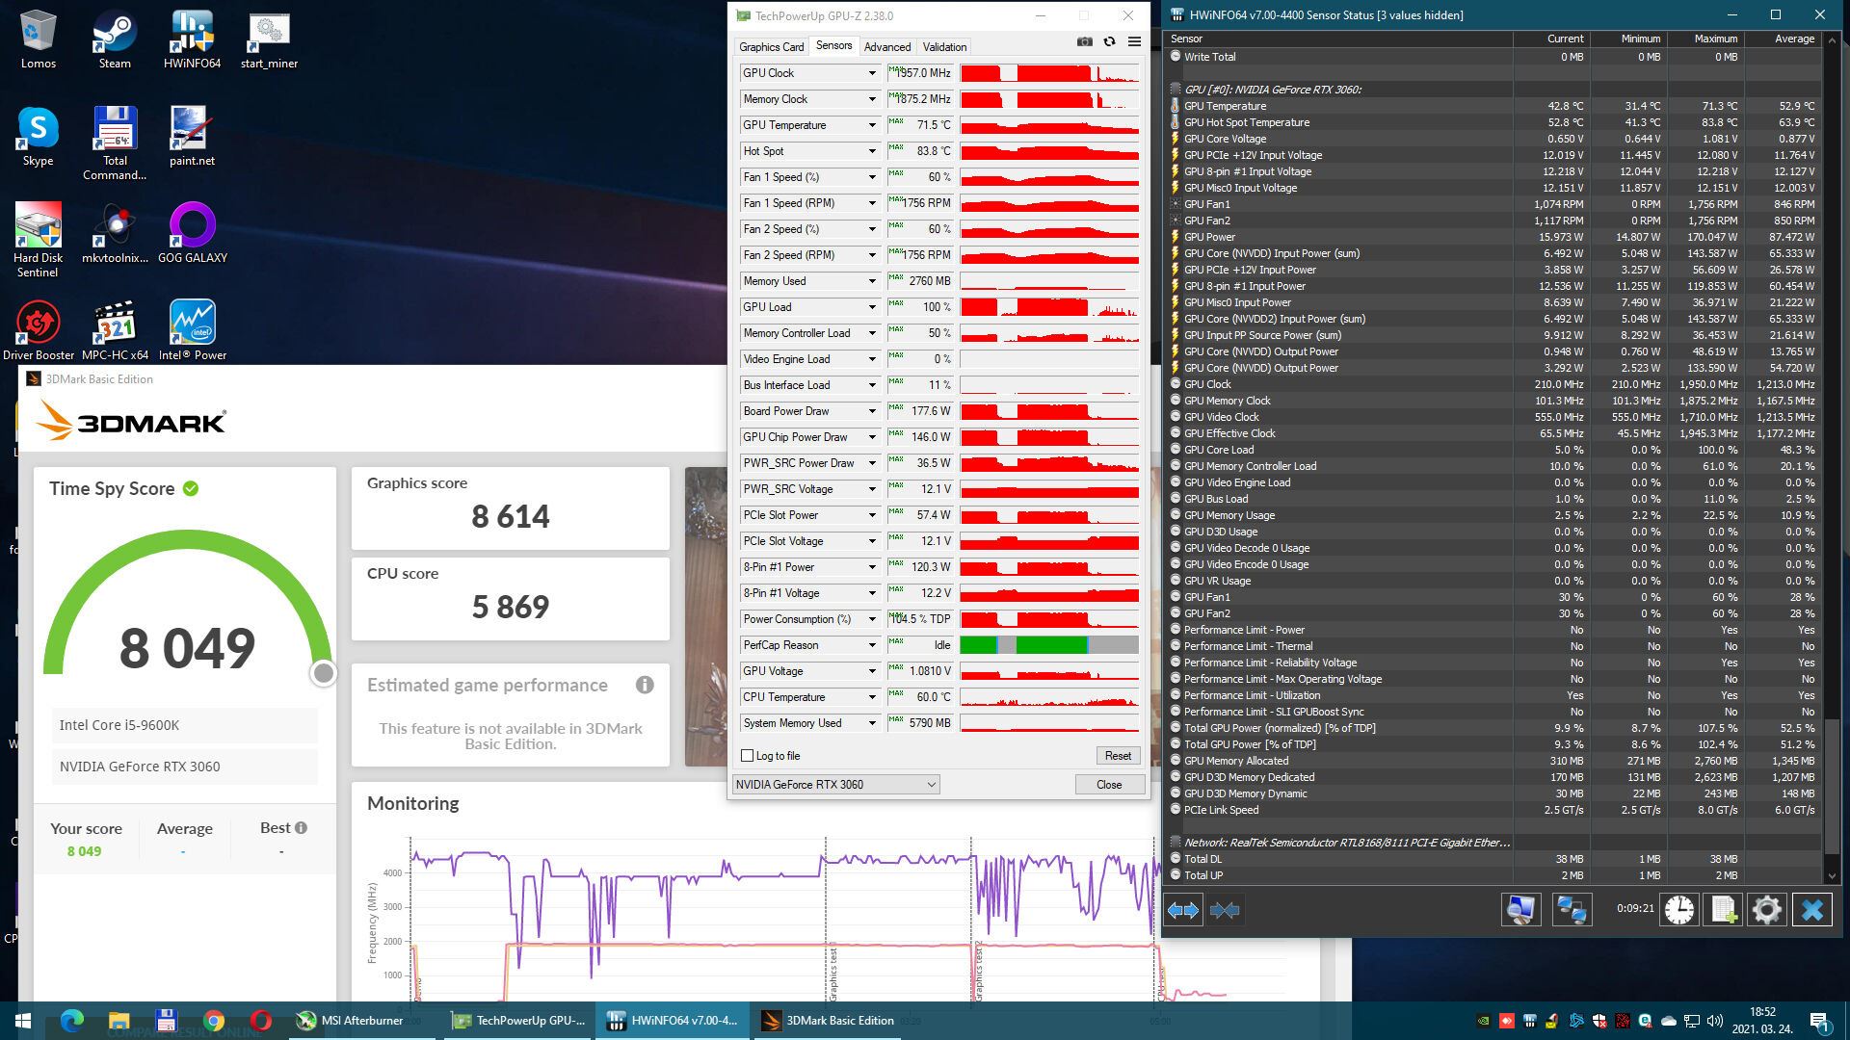Open GPU-Z hamburger menu
The image size is (1850, 1040).
coord(1134,42)
